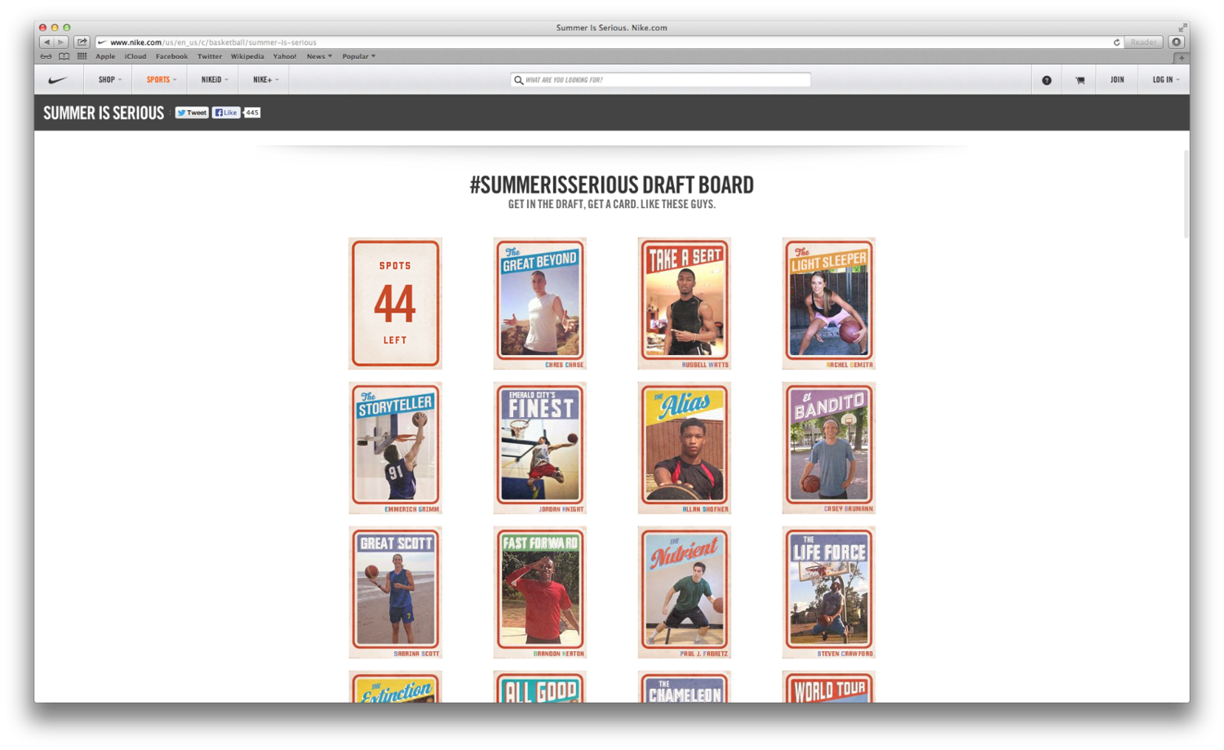Open The Life Force card
The width and height of the screenshot is (1224, 750).
(x=828, y=592)
